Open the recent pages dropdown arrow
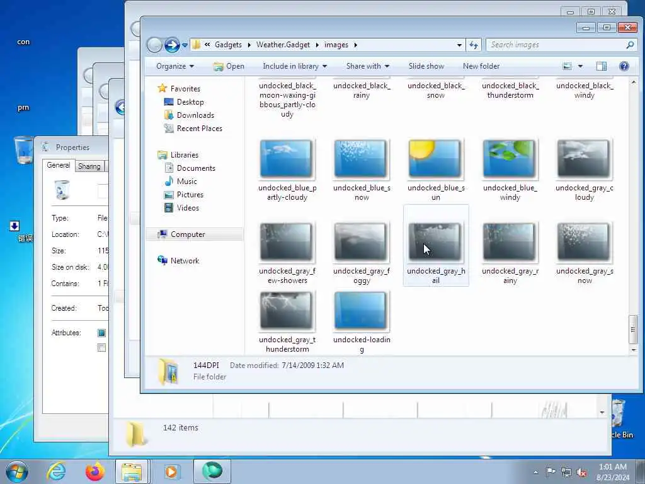The width and height of the screenshot is (645, 484). (185, 45)
